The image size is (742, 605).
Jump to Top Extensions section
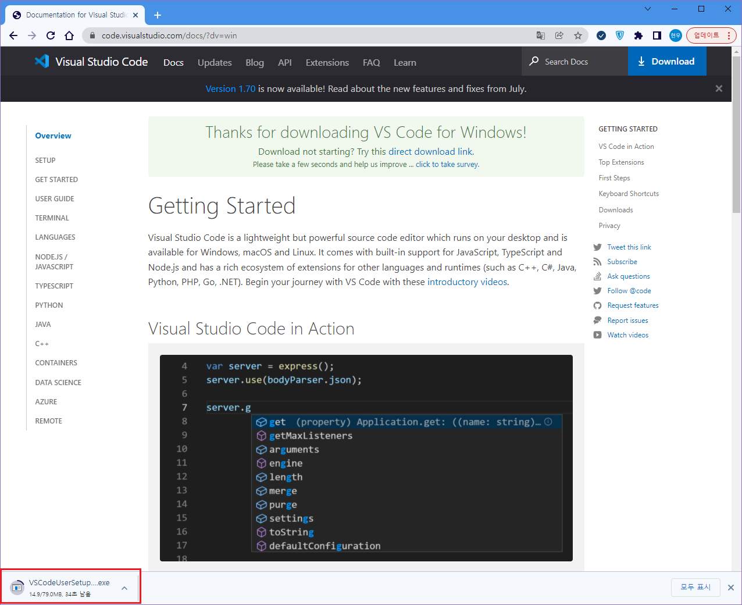point(621,162)
